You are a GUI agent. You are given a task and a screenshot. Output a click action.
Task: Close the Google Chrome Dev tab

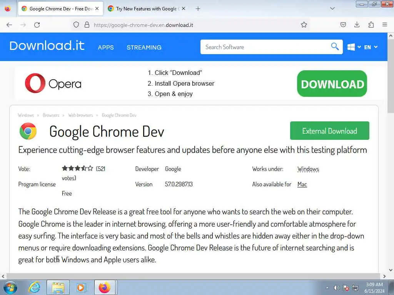click(x=97, y=8)
